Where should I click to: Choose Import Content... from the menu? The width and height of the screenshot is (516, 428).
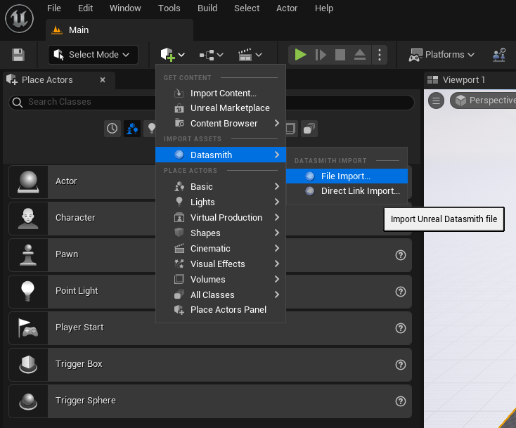click(221, 93)
